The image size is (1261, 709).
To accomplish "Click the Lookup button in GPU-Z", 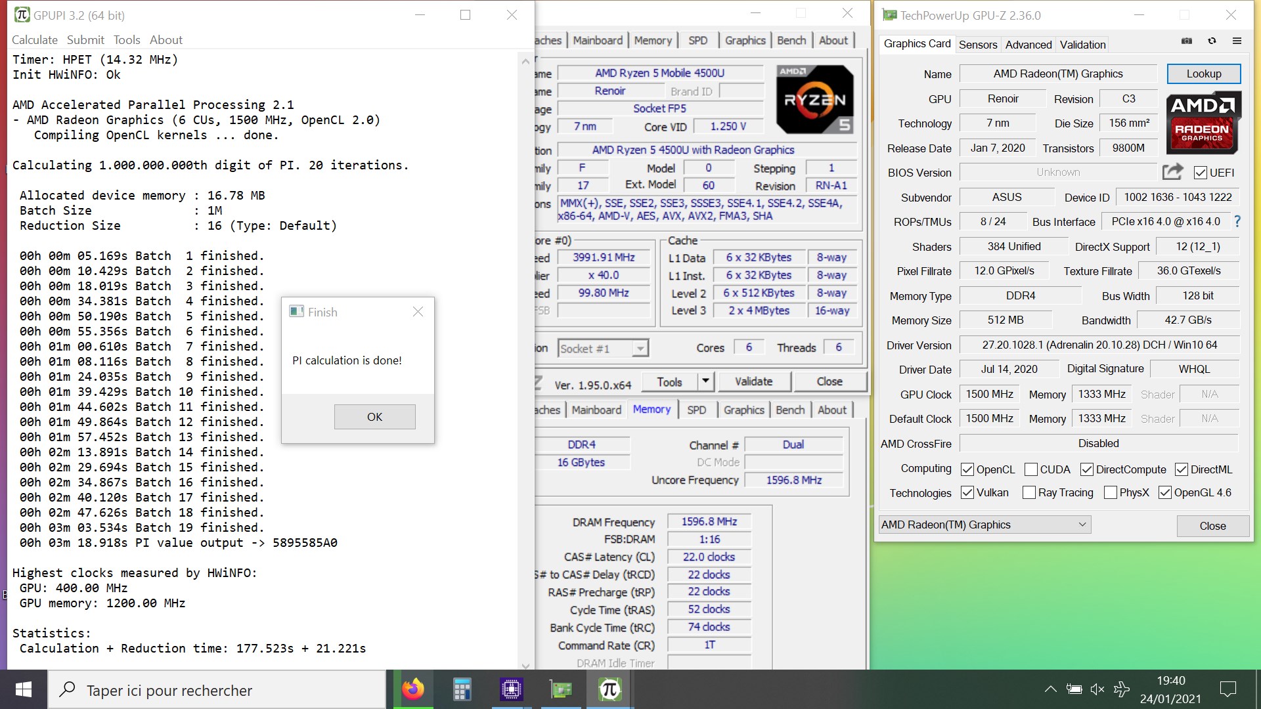I will click(x=1203, y=74).
